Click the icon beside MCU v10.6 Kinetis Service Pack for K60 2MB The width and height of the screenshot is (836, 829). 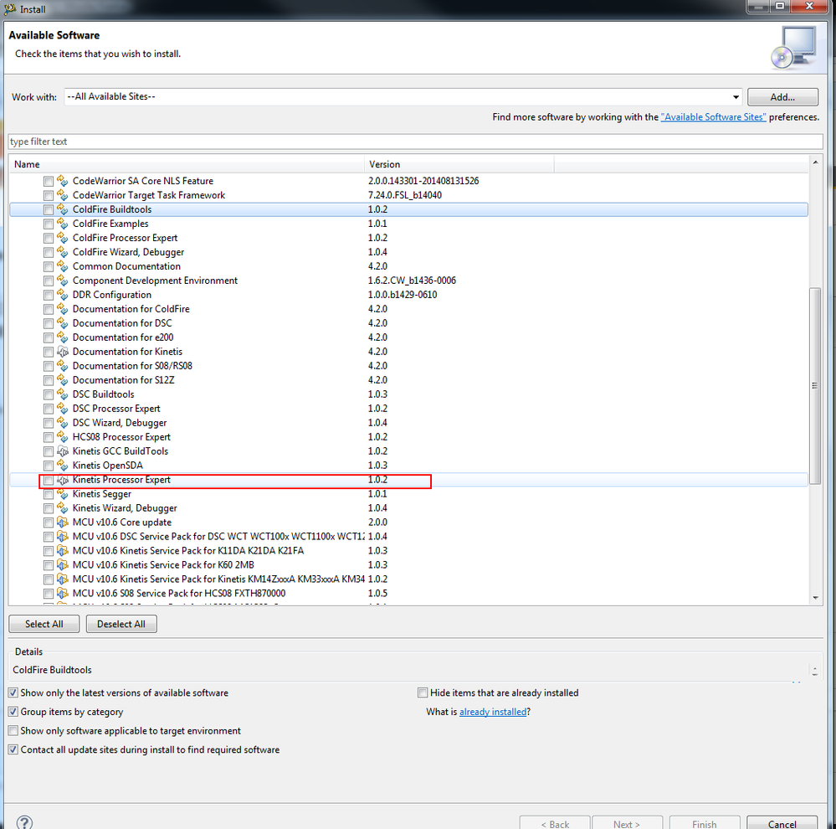pyautogui.click(x=63, y=565)
